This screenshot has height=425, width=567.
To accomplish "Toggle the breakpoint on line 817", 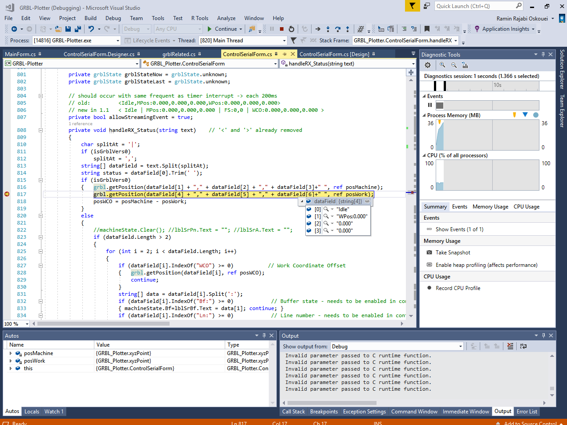I will click(x=7, y=194).
